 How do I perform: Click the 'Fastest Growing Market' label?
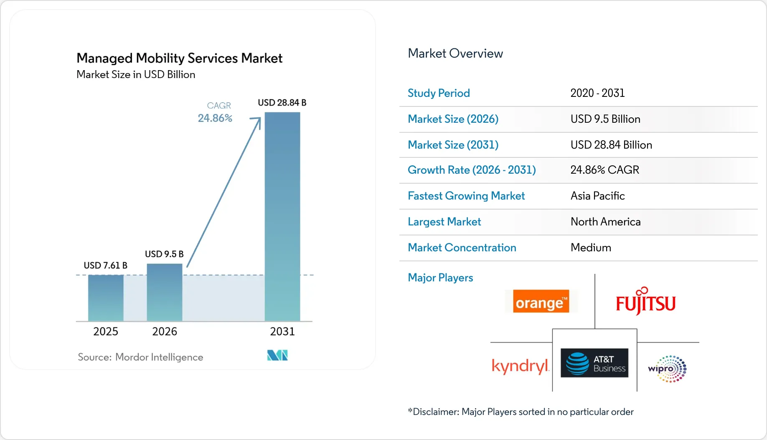(x=466, y=196)
